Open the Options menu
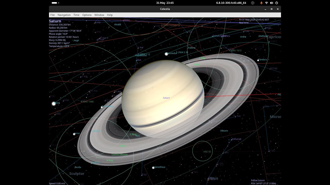This screenshot has width=330, height=185. [87, 15]
